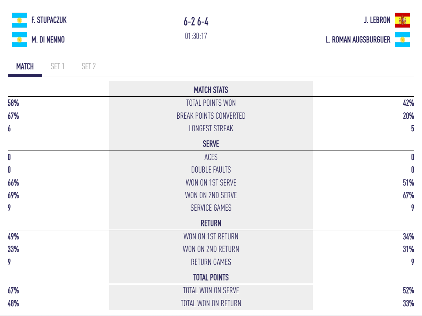Click player name F. Stupaczuk
This screenshot has width=422, height=316.
point(49,20)
